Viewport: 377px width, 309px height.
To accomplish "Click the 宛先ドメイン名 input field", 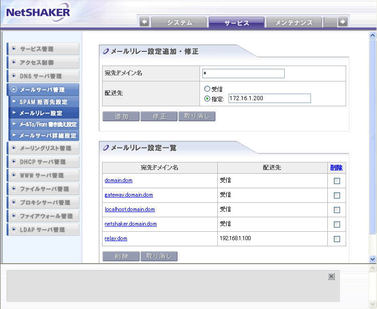I will pos(244,74).
